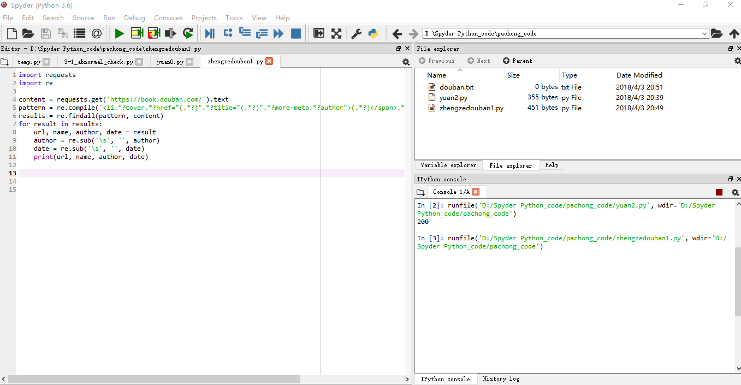This screenshot has height=385, width=741.
Task: Stop the kernel with the red square button
Action: 719,192
